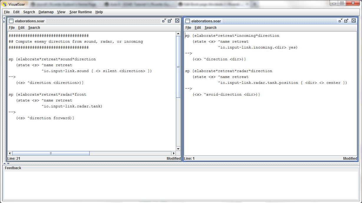The height and width of the screenshot is (203, 362).
Task: Click the VisualSoar application icon in title bar
Action: point(4,4)
